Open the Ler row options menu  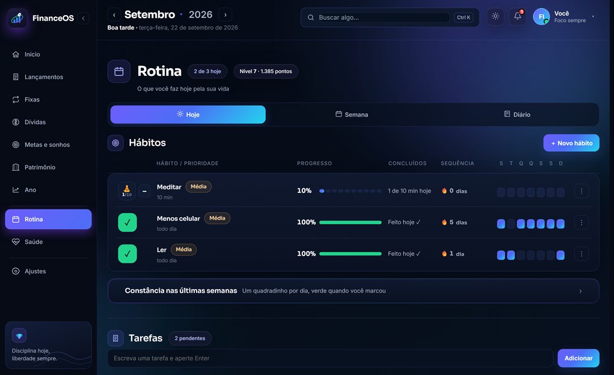pos(582,254)
